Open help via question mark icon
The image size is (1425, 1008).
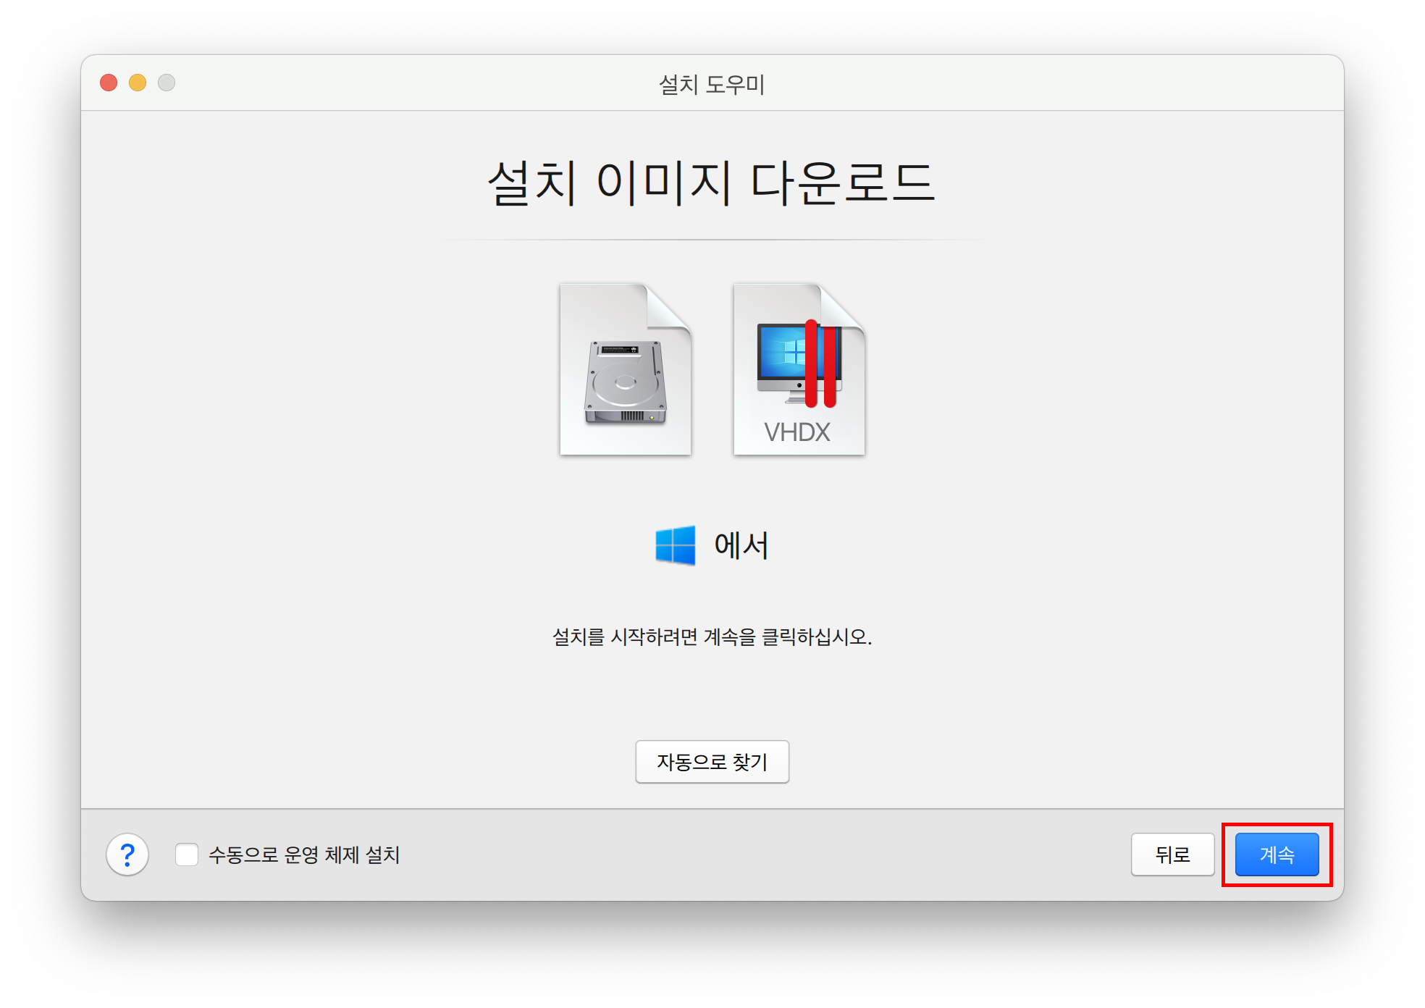pyautogui.click(x=127, y=854)
